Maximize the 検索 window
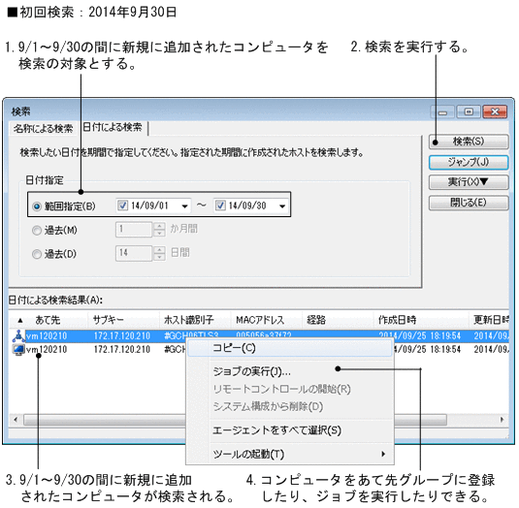519x508 pixels. (469, 112)
